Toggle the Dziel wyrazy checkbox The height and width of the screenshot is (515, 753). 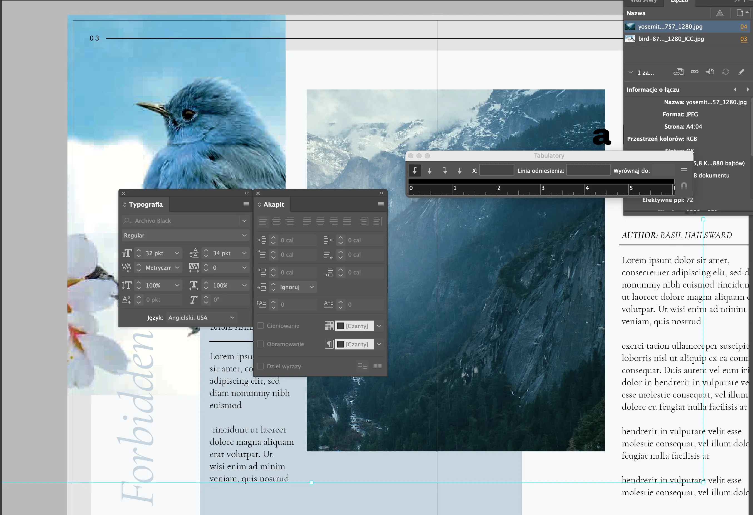(x=260, y=366)
